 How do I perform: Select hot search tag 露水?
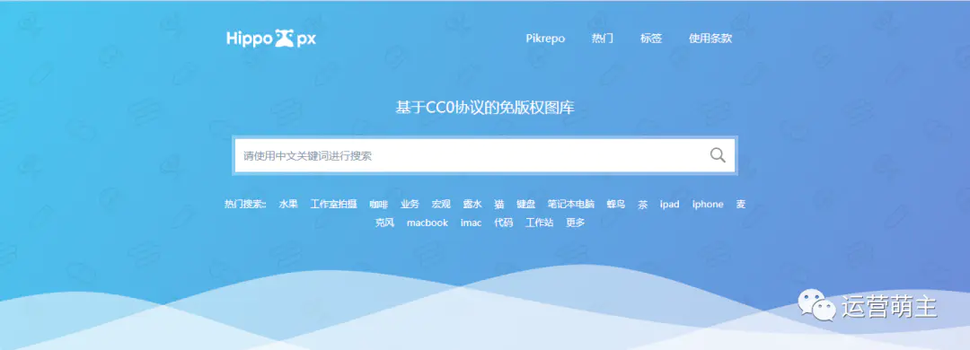point(472,204)
